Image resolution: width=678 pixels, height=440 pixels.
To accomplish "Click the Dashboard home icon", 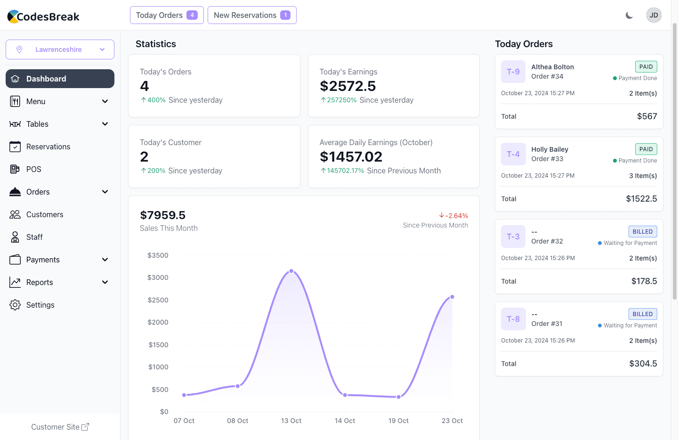I will pos(15,79).
